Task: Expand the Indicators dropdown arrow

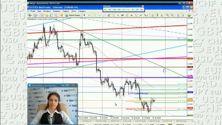Action: 191,15
